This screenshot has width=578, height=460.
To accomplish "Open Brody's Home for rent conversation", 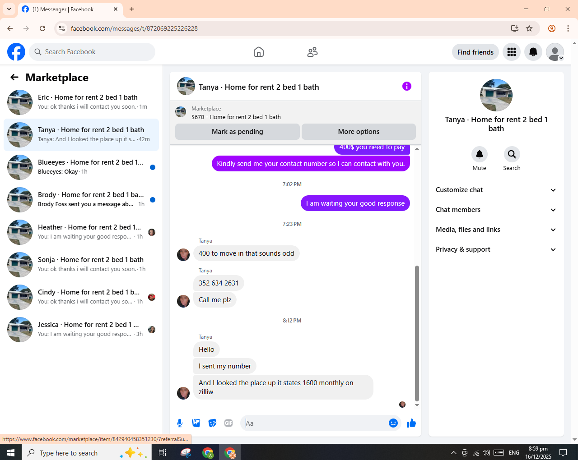I will (81, 200).
